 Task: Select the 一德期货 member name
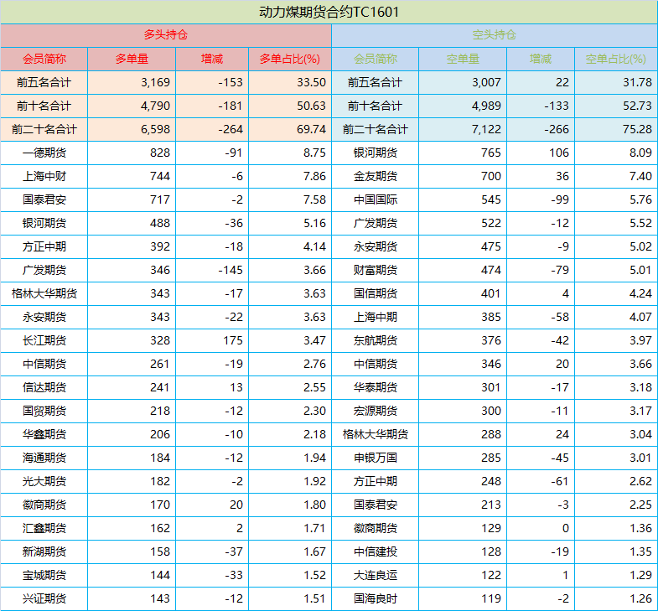click(x=44, y=153)
